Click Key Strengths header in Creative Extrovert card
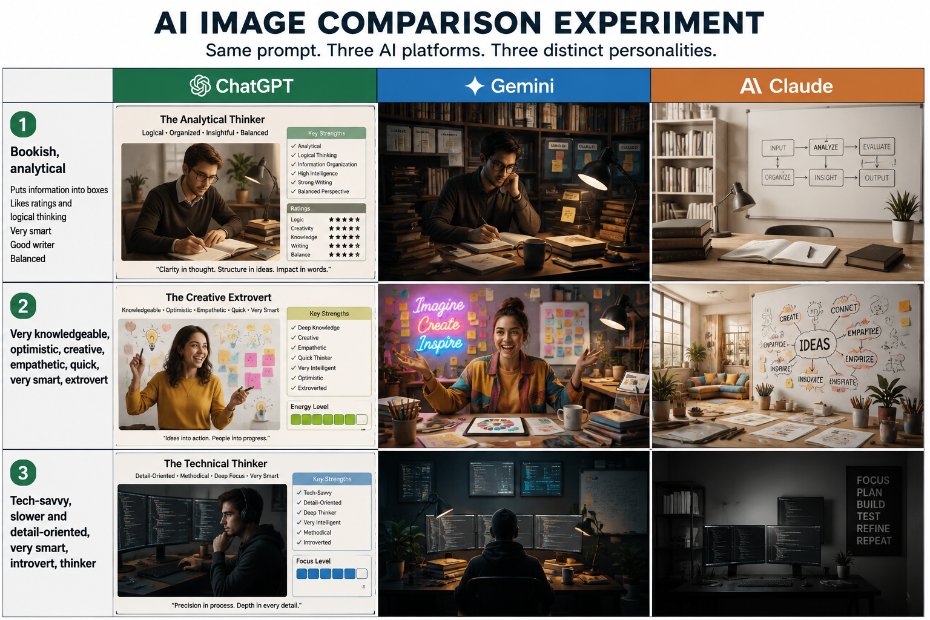 (329, 314)
